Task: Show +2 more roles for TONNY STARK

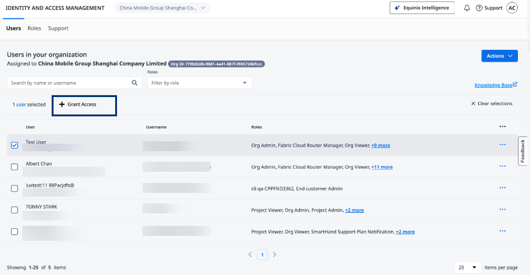Action: [x=354, y=210]
